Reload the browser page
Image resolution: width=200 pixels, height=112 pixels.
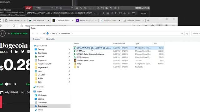14,26
